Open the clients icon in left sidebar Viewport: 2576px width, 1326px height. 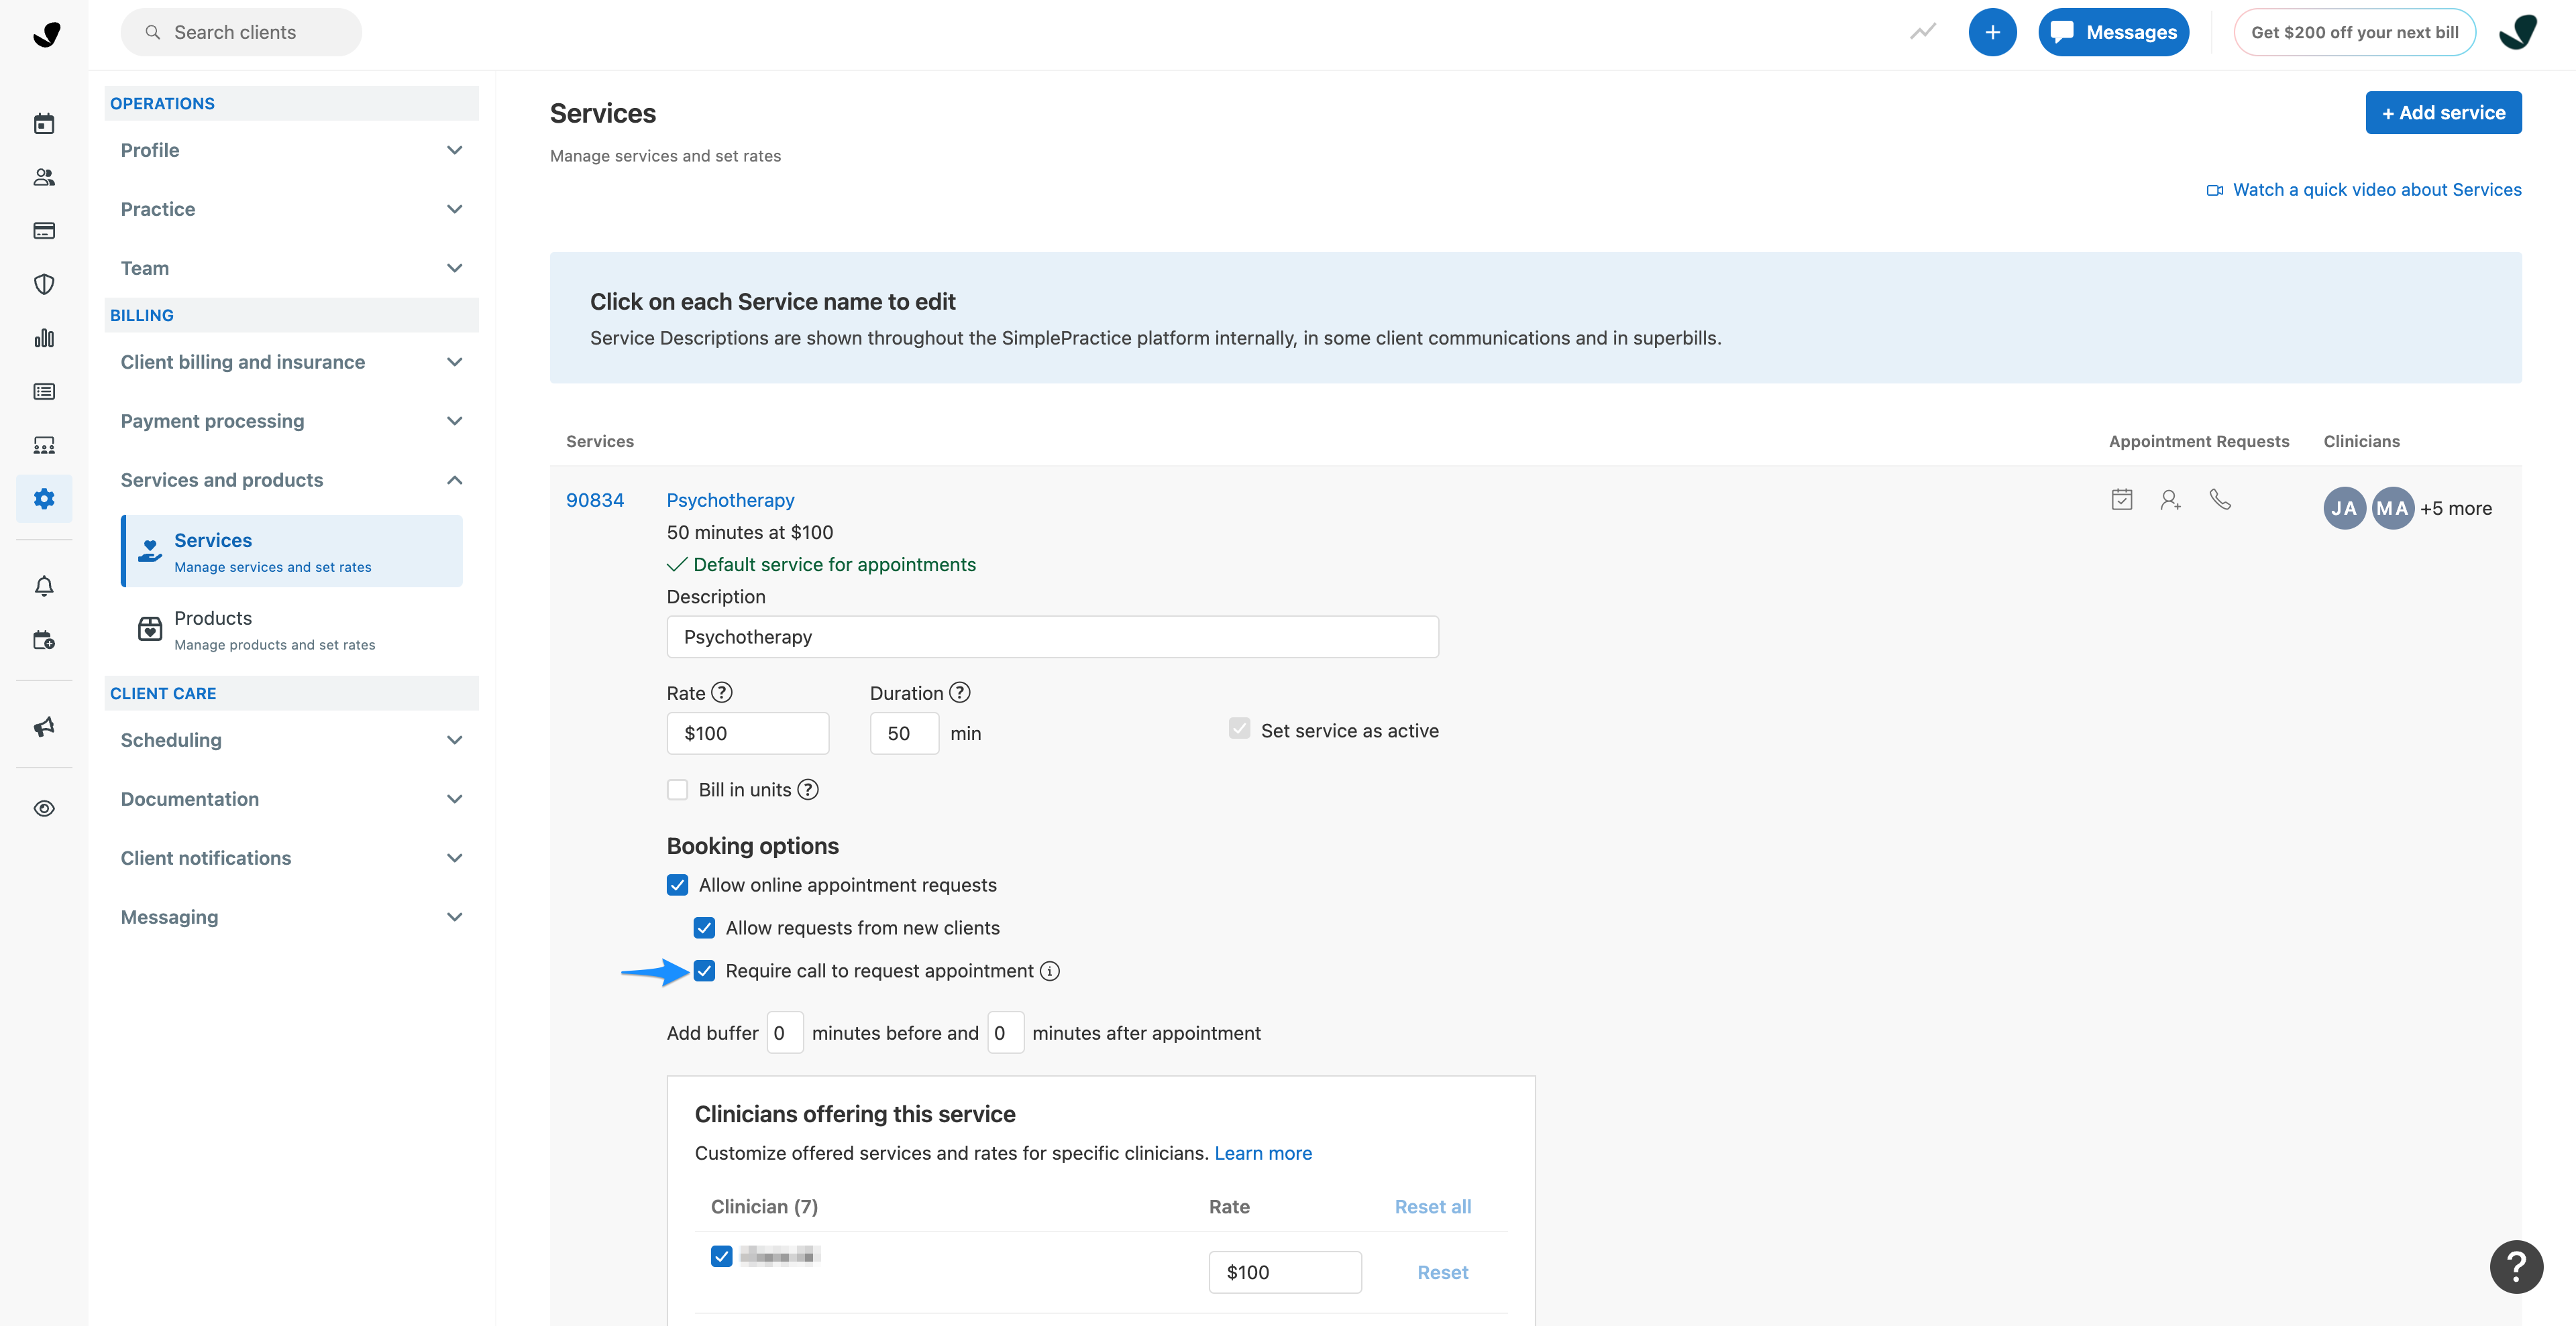[44, 177]
